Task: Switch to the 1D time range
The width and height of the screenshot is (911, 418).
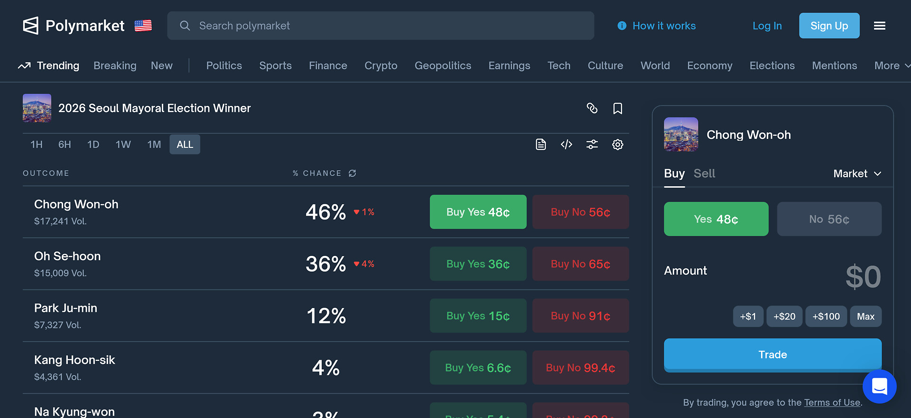Action: tap(93, 145)
